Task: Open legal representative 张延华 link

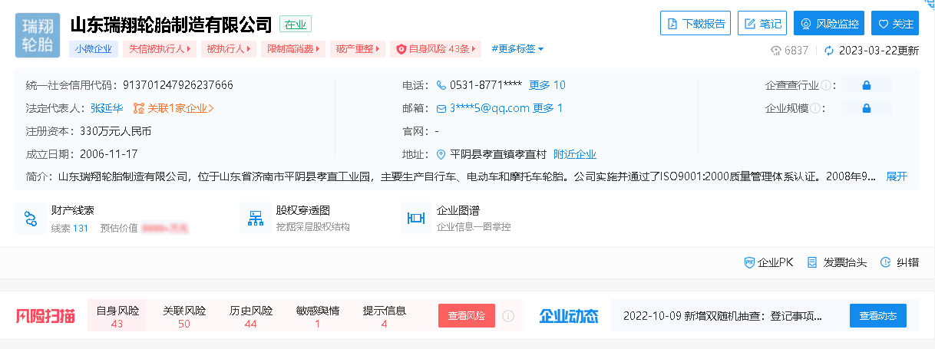Action: (107, 108)
